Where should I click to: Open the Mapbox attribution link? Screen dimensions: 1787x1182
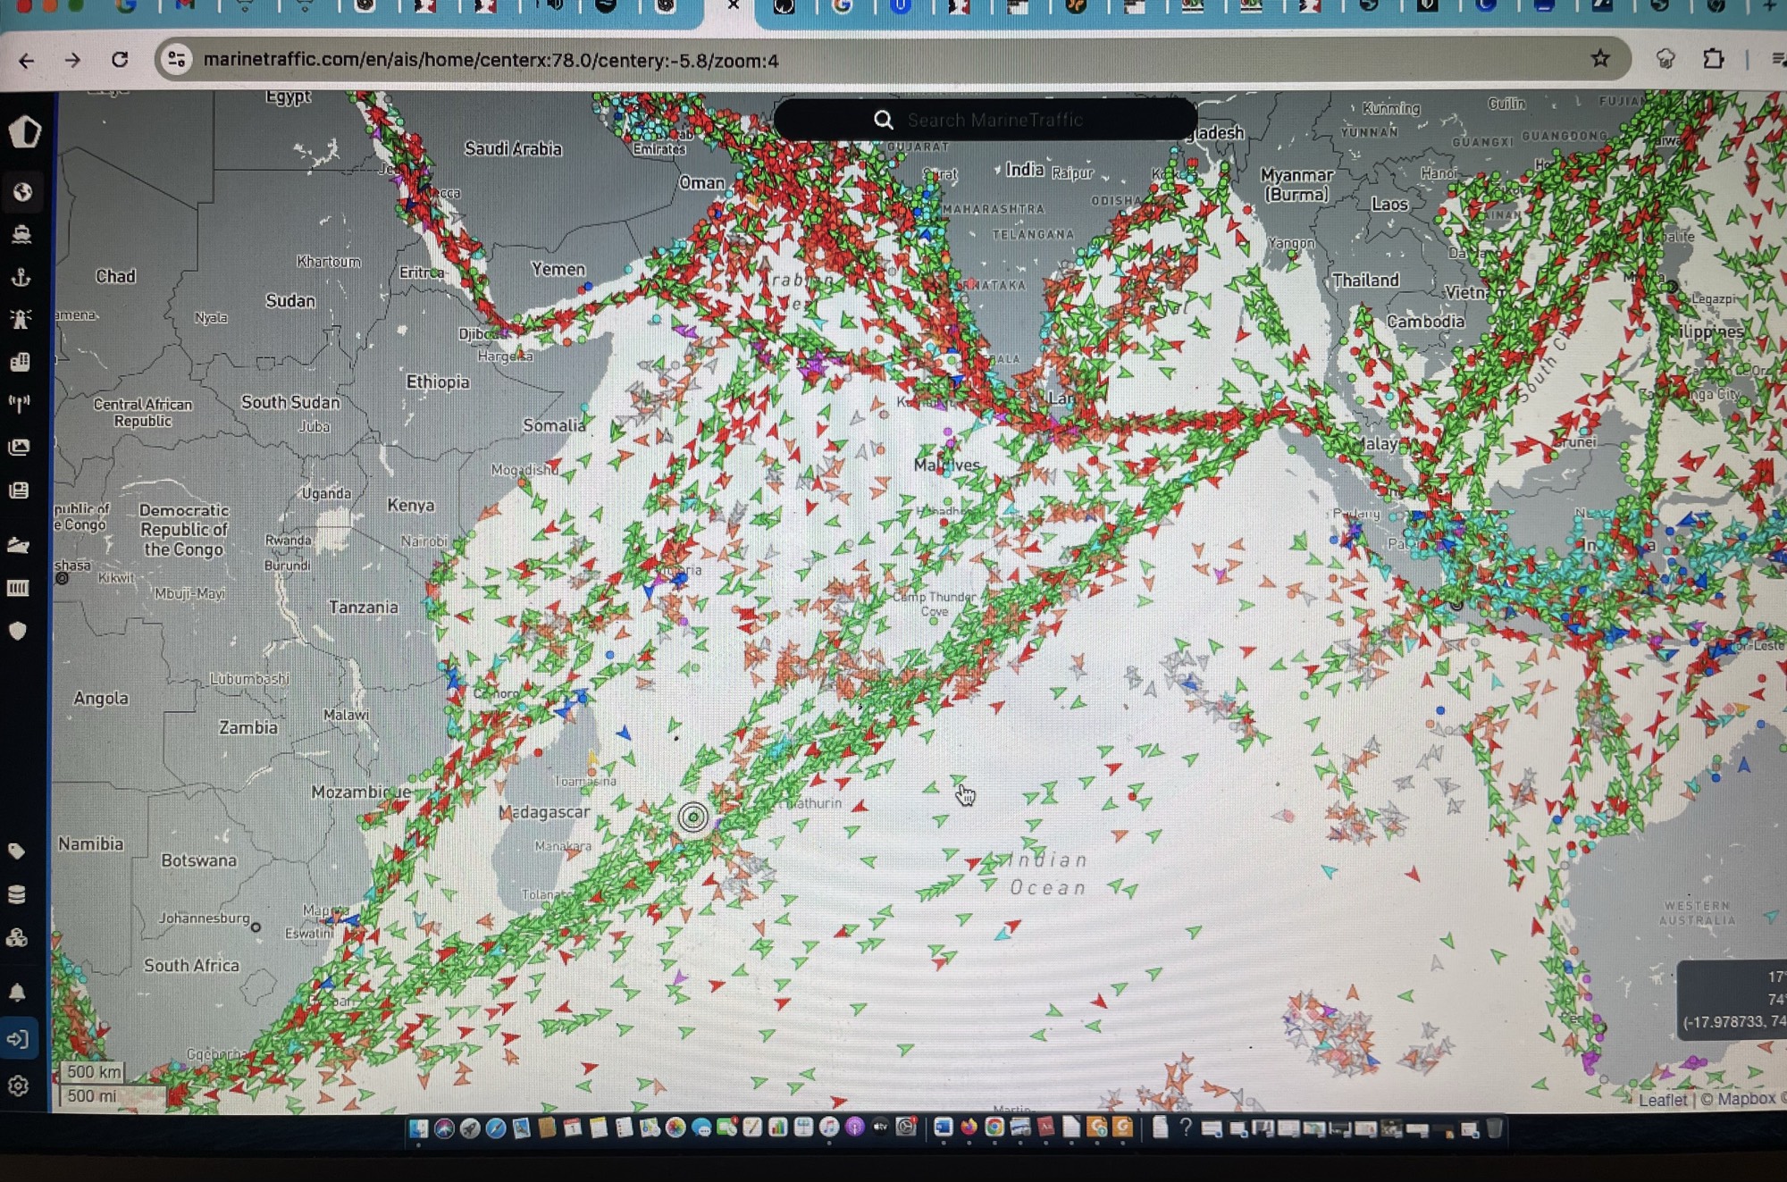click(1745, 1099)
